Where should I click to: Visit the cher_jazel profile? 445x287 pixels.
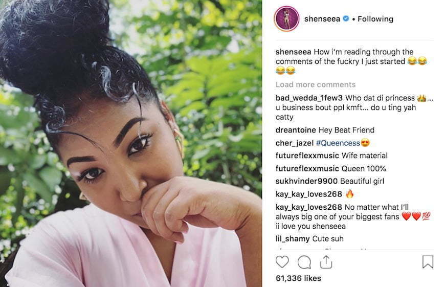(x=294, y=143)
